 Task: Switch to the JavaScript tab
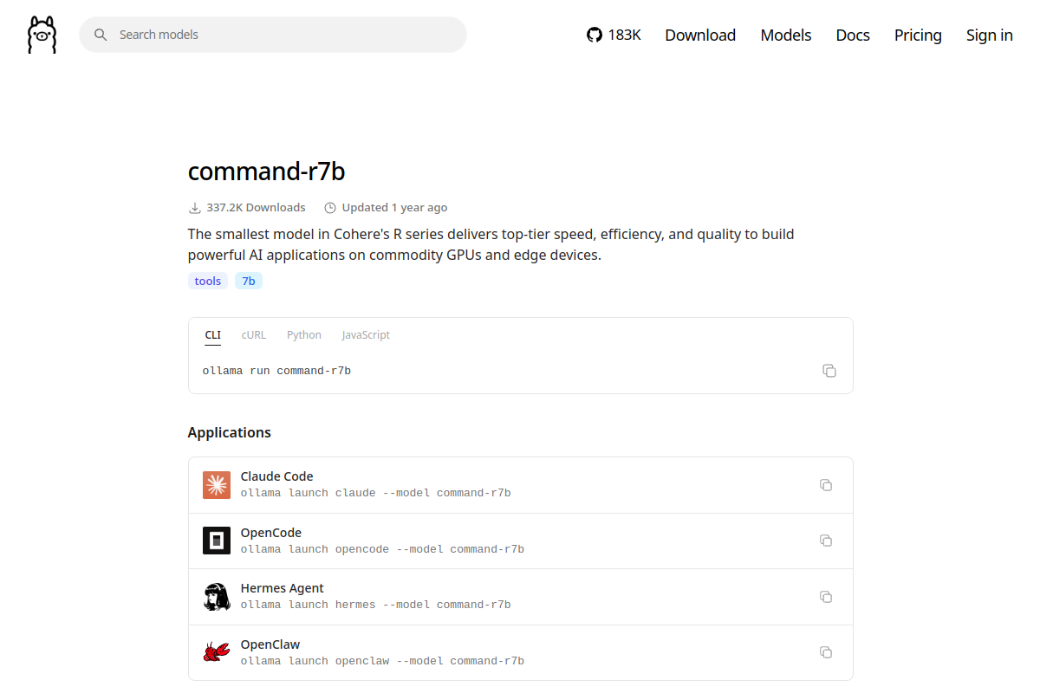366,335
